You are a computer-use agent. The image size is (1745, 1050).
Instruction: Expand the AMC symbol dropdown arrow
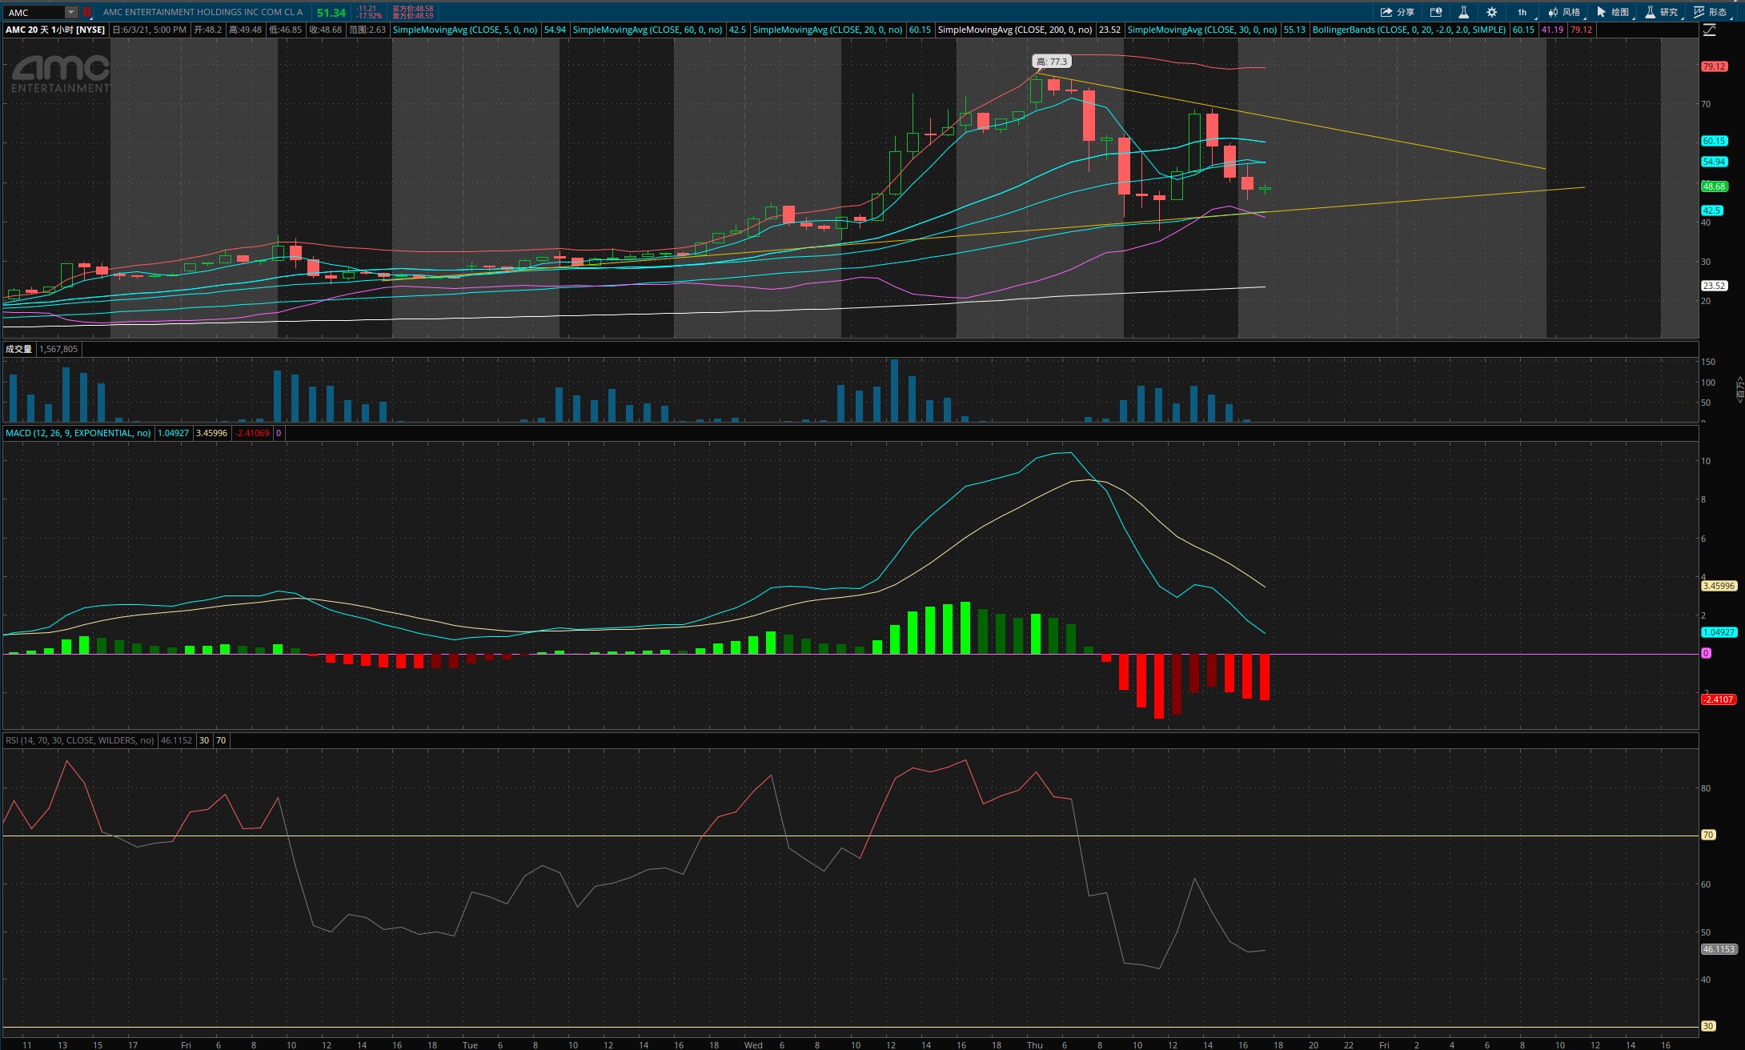click(x=71, y=12)
